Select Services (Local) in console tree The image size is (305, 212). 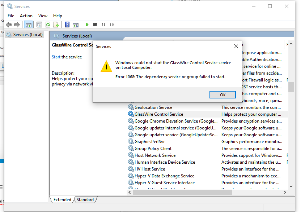click(28, 35)
